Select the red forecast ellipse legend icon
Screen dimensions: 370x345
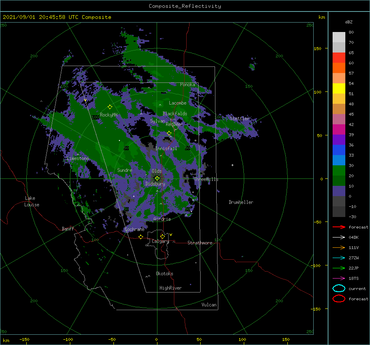339,299
